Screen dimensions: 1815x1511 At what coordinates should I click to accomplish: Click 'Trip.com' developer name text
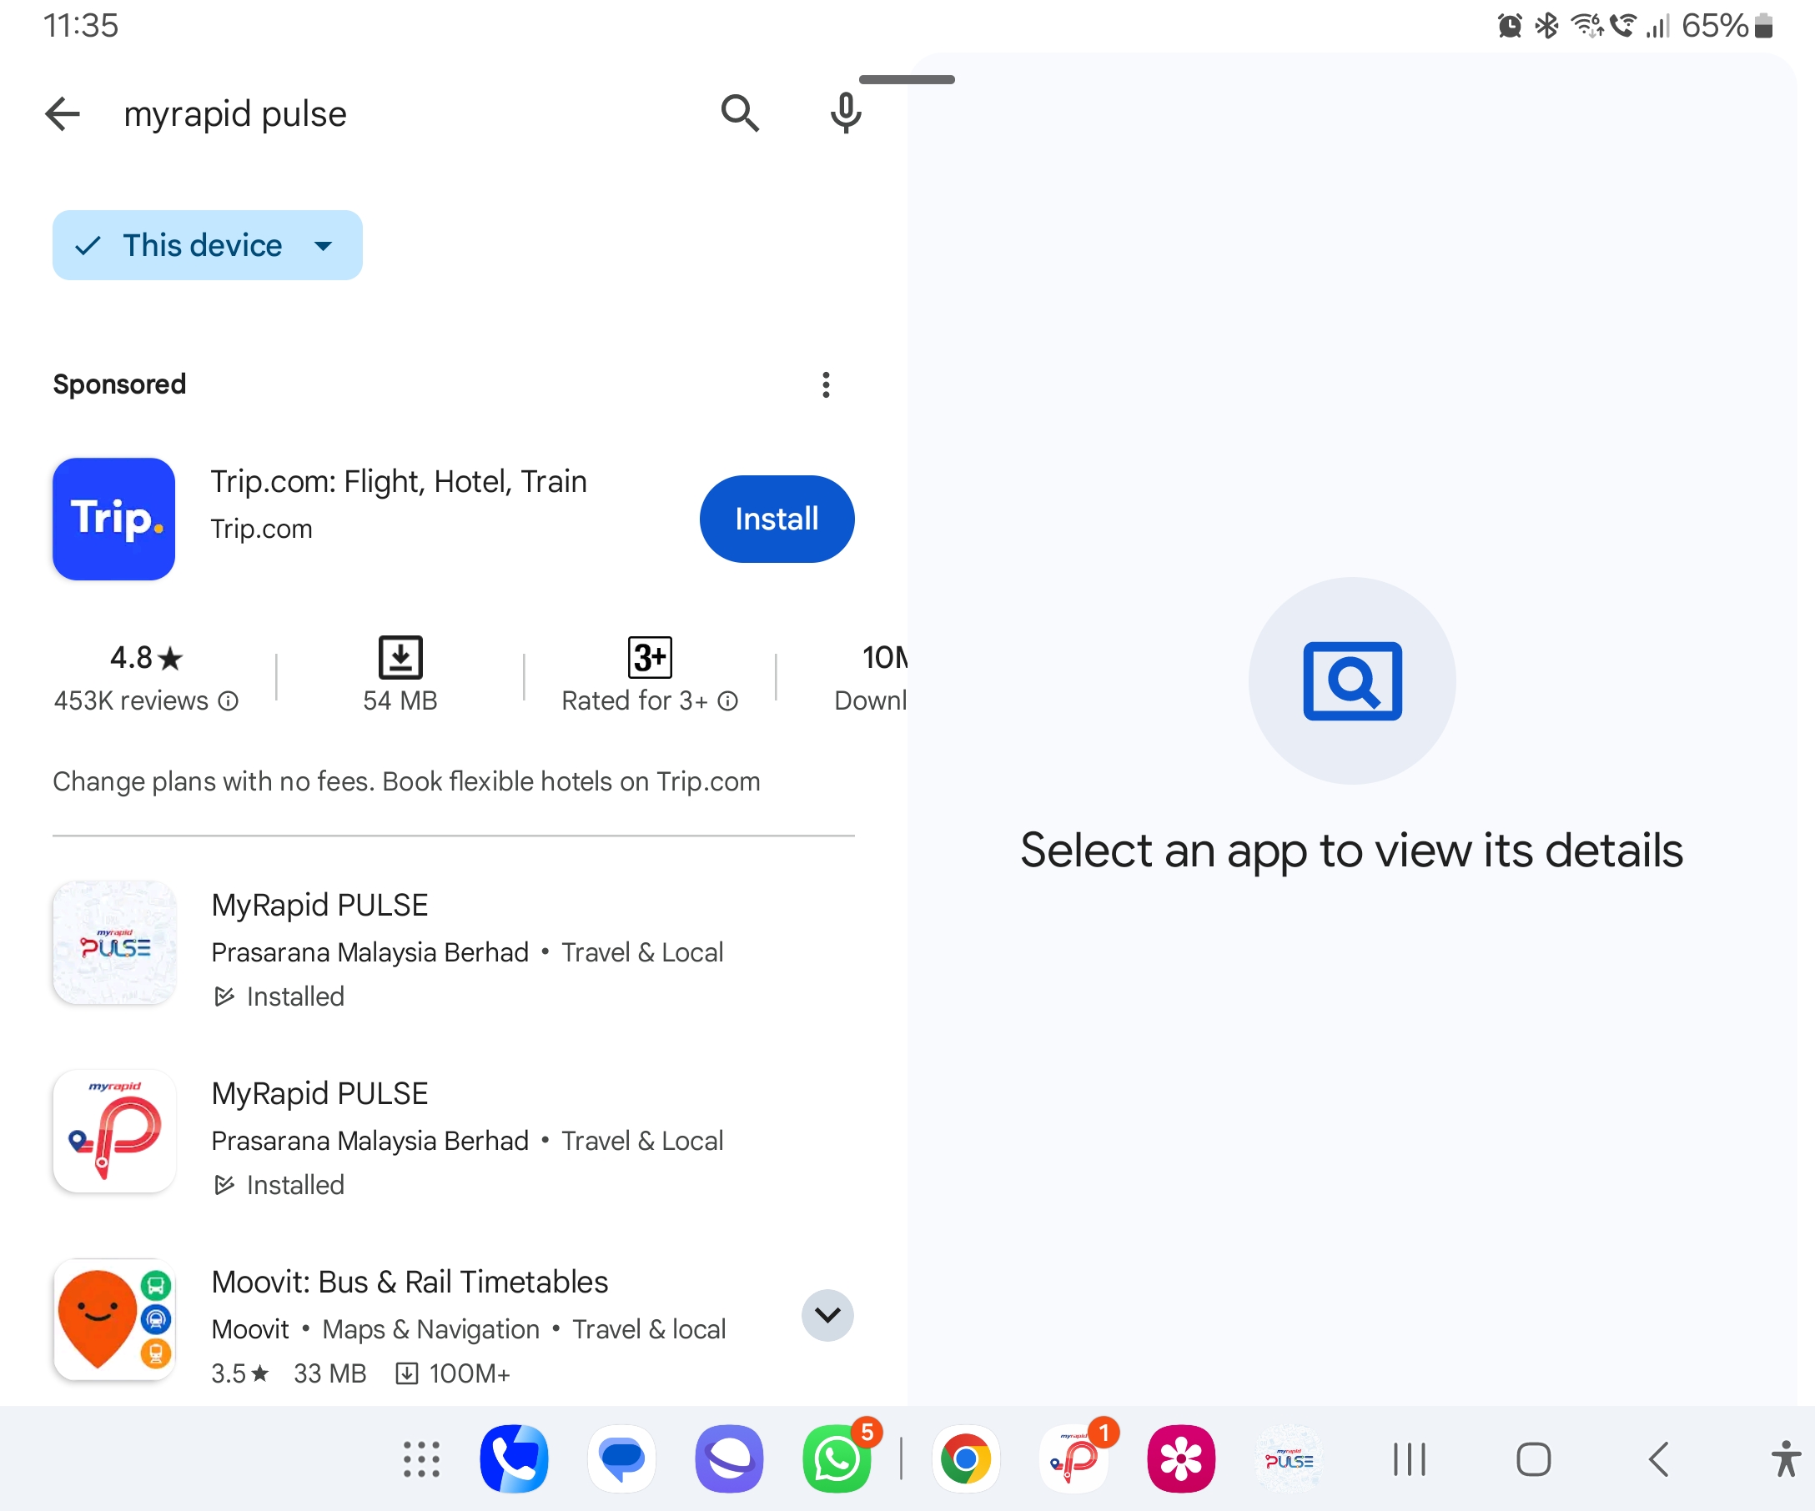262,529
